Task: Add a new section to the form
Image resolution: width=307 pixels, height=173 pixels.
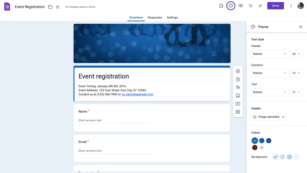Action: [x=238, y=112]
